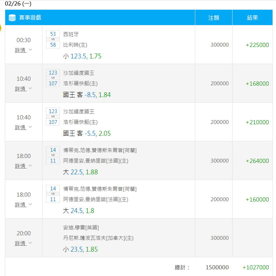Click the coin stack icon beside 賽事遊戲

12,18
